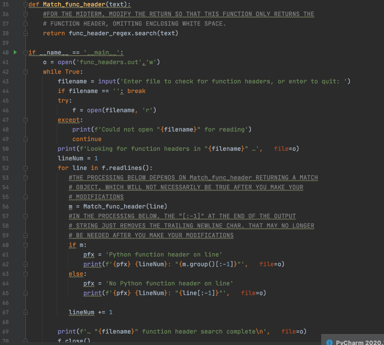Click line number 40 in the gutter
Screen dimensions: 384x345
tap(5, 52)
